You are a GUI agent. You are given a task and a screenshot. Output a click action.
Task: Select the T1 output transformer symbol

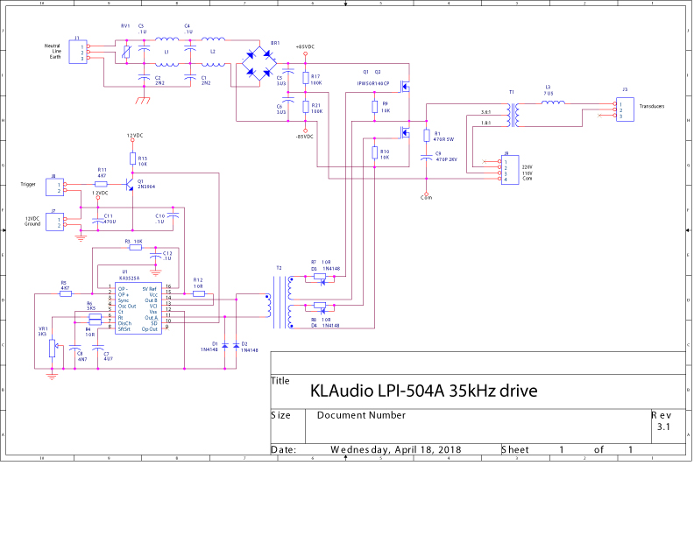513,115
